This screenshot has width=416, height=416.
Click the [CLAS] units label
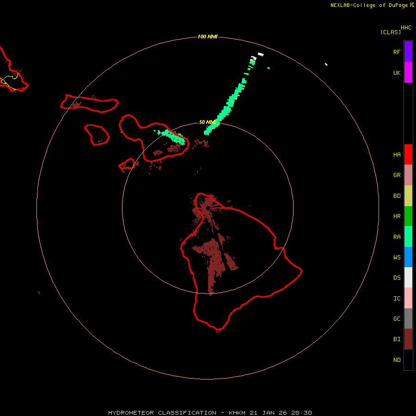(x=391, y=32)
